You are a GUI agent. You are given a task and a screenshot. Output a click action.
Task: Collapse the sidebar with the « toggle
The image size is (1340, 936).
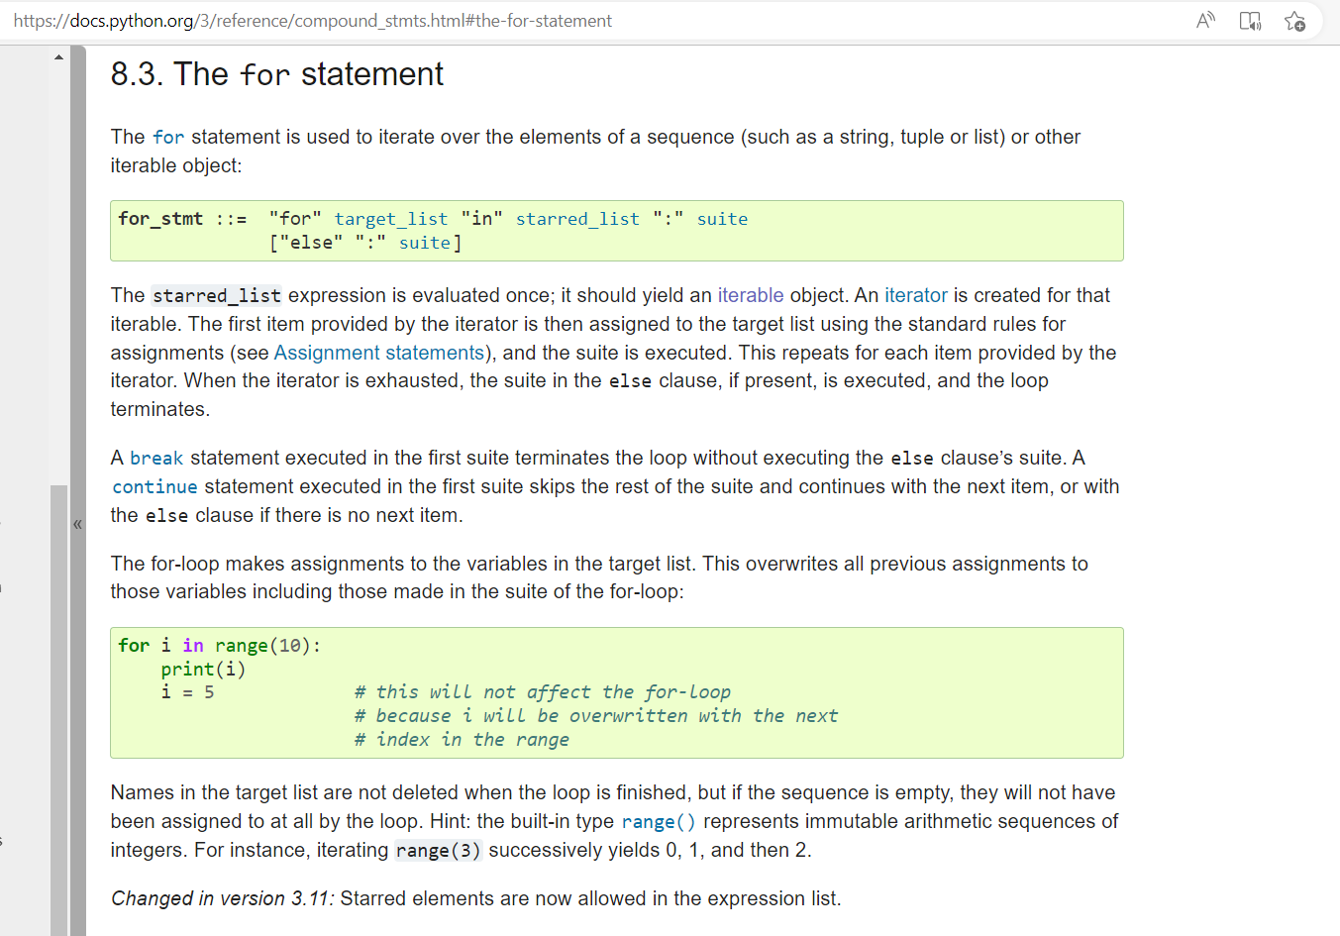click(77, 524)
